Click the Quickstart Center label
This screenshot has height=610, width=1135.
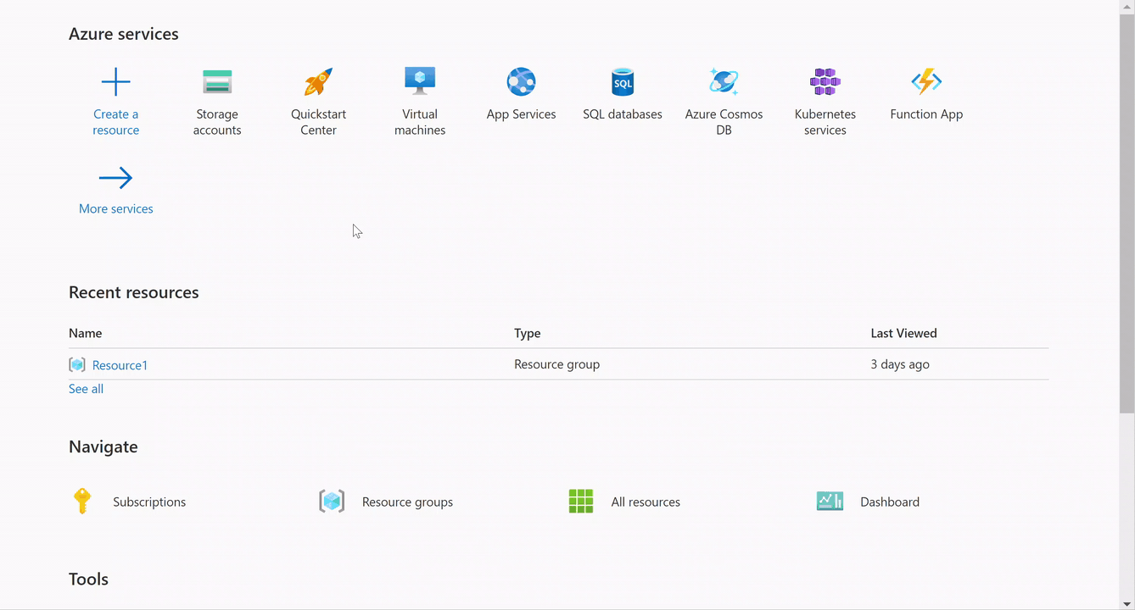point(319,122)
